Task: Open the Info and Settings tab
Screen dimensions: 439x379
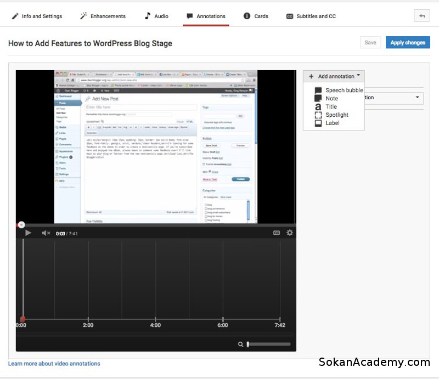Action: pyautogui.click(x=37, y=16)
